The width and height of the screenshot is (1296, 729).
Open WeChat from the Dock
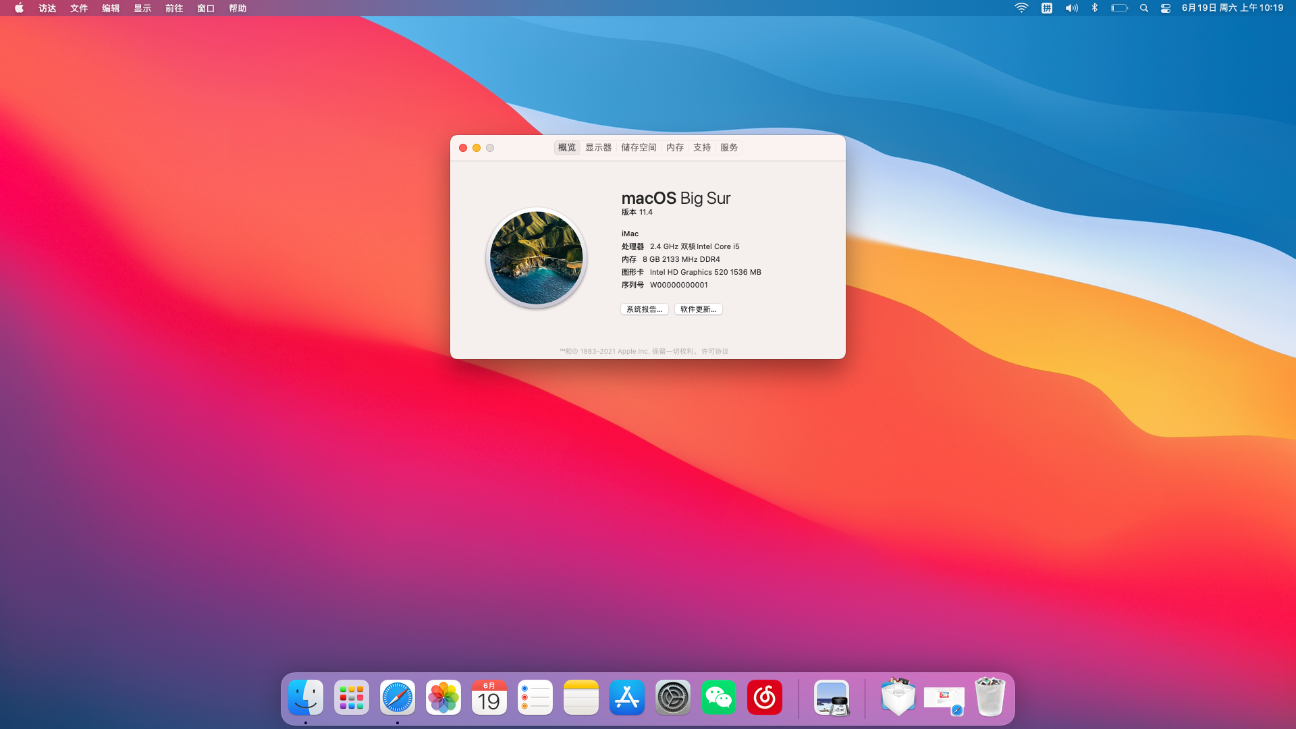click(719, 697)
